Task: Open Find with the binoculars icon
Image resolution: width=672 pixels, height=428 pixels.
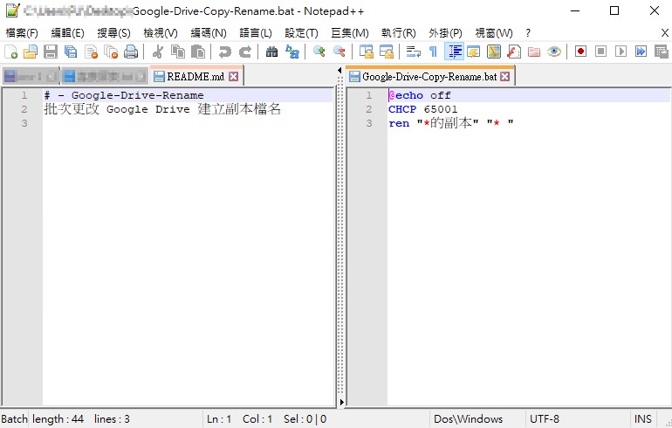Action: pos(271,52)
